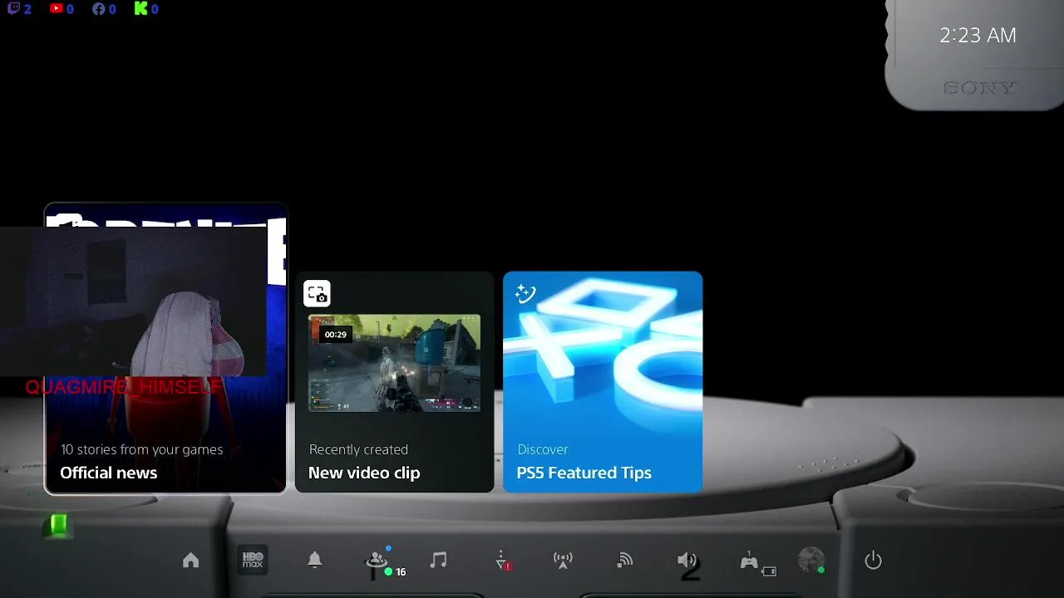This screenshot has width=1064, height=598.
Task: Open the Network signal icon
Action: tap(625, 561)
